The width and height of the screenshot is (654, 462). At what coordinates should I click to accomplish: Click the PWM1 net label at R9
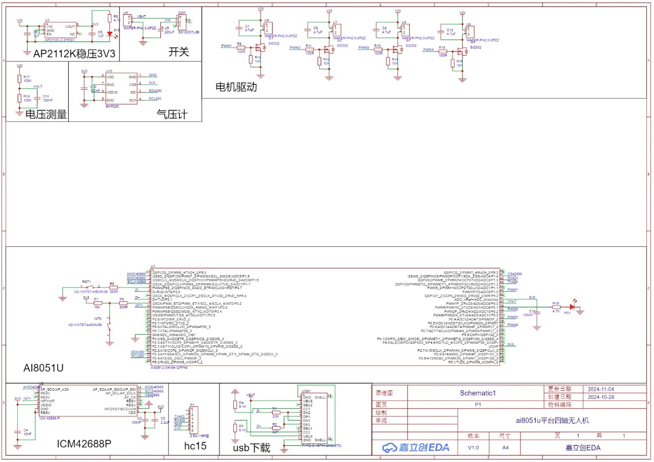[226, 46]
